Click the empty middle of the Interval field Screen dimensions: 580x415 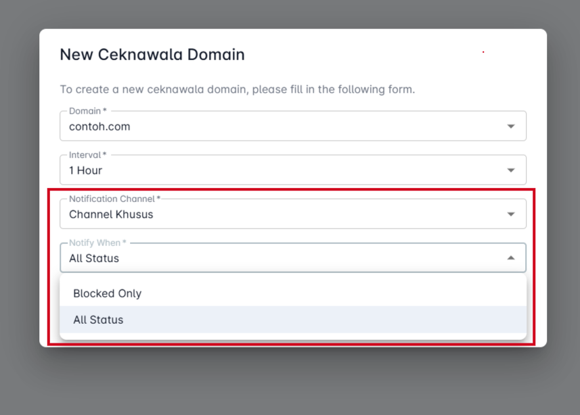click(x=305, y=170)
